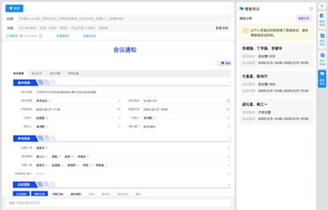Image resolution: width=328 pixels, height=210 pixels.
Task: Collapse the 参会信息 section using its arrow
Action: (x=230, y=139)
